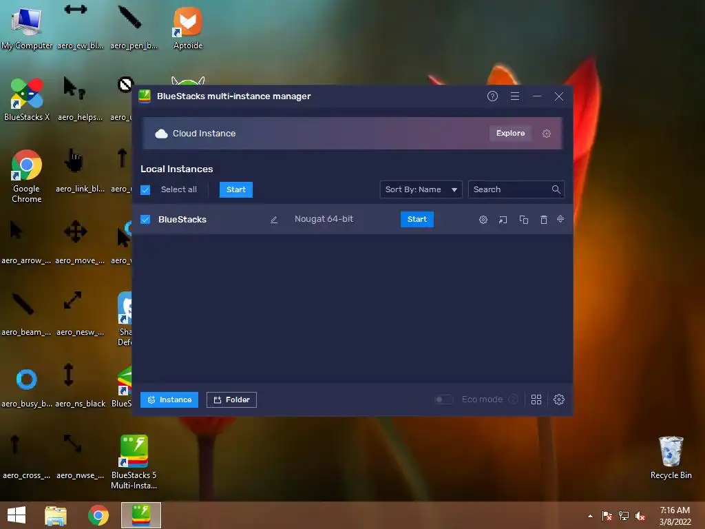Click Explore for Cloud Instance

click(510, 133)
